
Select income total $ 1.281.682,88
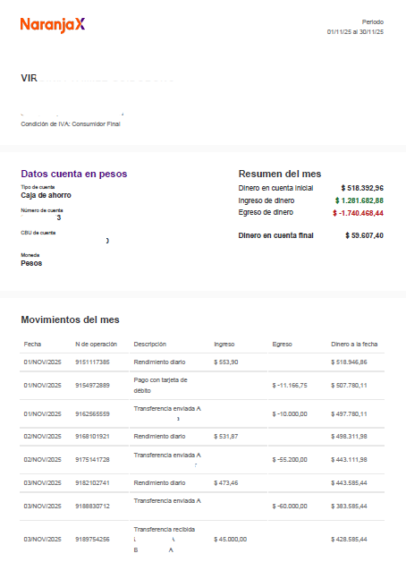click(x=359, y=200)
